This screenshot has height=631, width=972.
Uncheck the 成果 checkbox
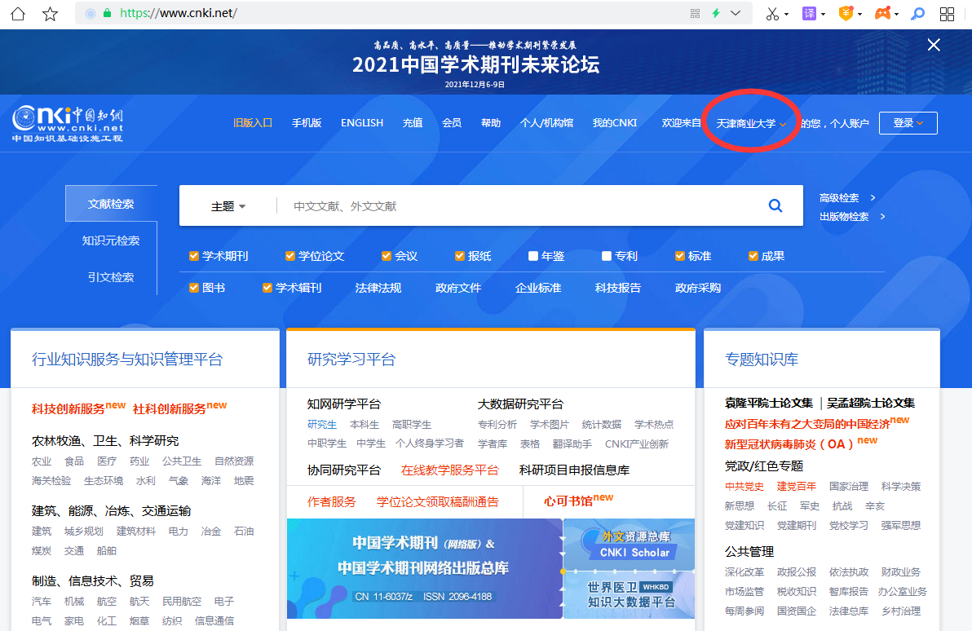pyautogui.click(x=753, y=256)
